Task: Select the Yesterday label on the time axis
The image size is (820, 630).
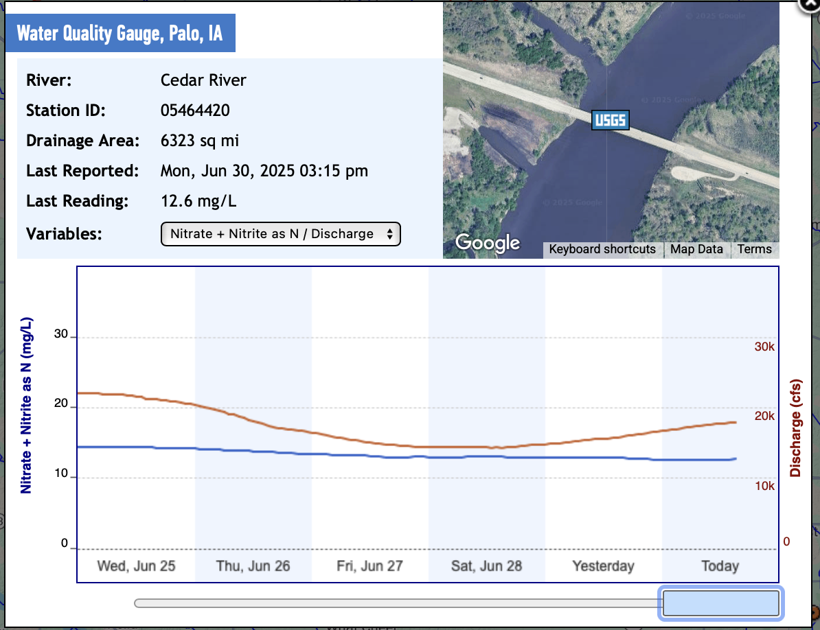Action: 603,566
